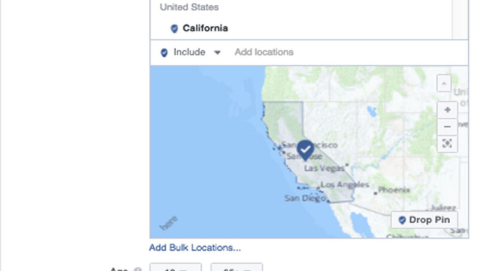The width and height of the screenshot is (479, 271).
Task: Zoom in on the map
Action: 447,110
